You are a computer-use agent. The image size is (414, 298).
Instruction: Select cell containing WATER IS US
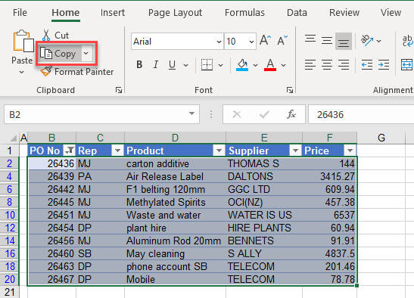coord(264,215)
